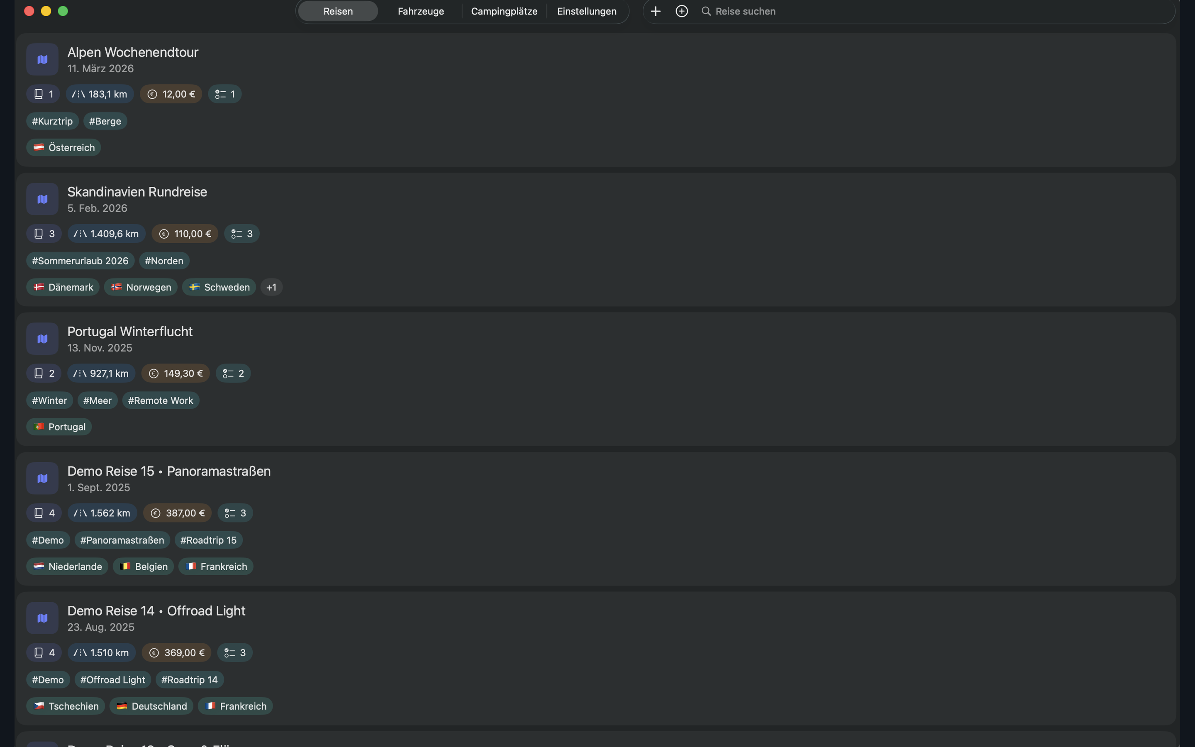Click the circled plus button
The height and width of the screenshot is (747, 1195).
tap(681, 11)
